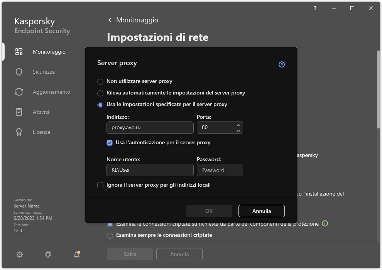Screen dimensions: 382x270
Task: Decrease the Porta value with down arrow
Action: click(x=238, y=131)
